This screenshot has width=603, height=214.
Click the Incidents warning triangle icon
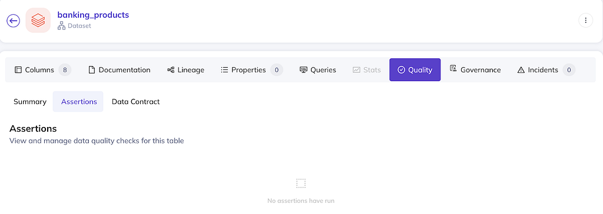[x=521, y=70]
